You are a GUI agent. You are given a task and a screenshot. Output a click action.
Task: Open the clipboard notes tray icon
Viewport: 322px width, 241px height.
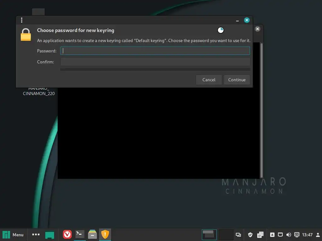260,235
